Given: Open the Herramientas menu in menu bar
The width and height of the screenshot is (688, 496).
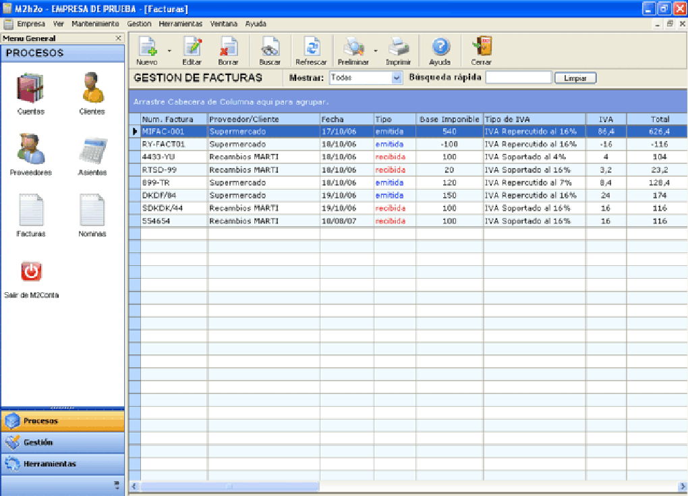Looking at the screenshot, I should pos(180,24).
